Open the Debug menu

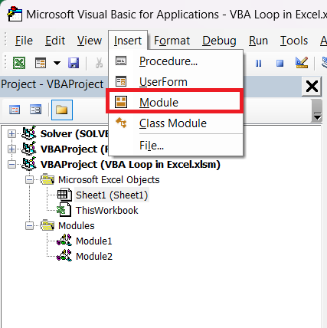(x=219, y=41)
